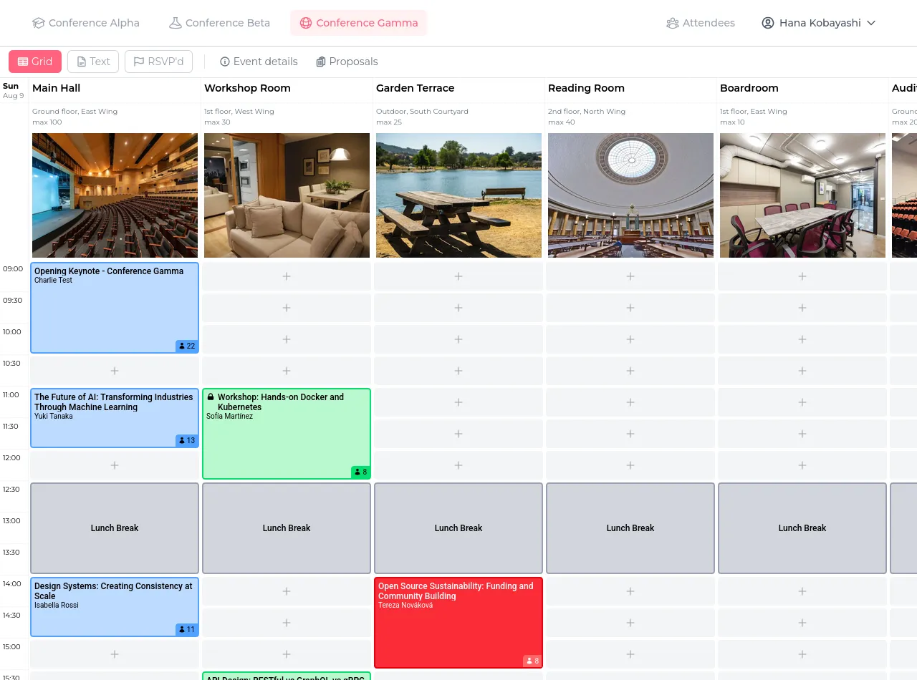Switch to Grid view
This screenshot has height=680, width=917.
[35, 62]
